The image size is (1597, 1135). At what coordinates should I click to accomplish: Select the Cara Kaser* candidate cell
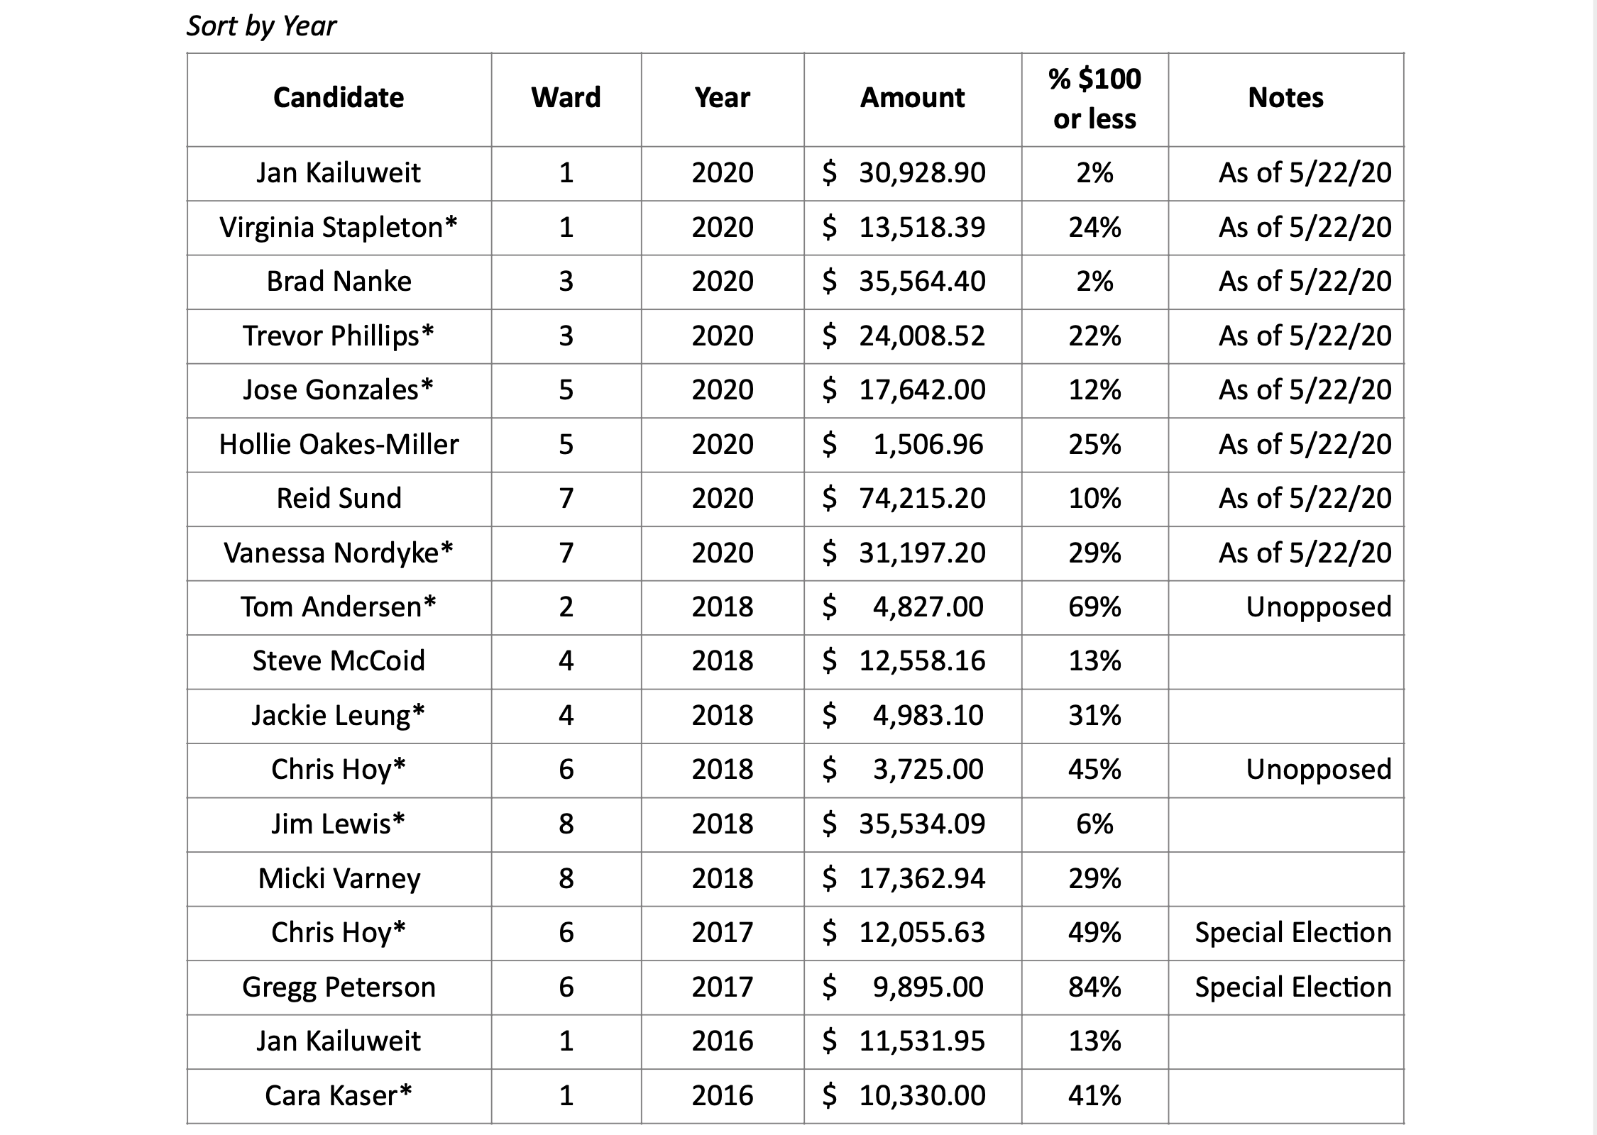[x=339, y=1096]
